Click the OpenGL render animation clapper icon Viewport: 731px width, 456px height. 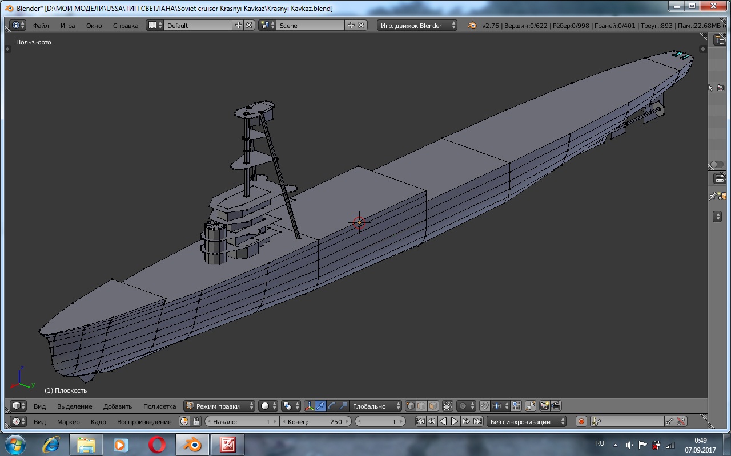556,406
